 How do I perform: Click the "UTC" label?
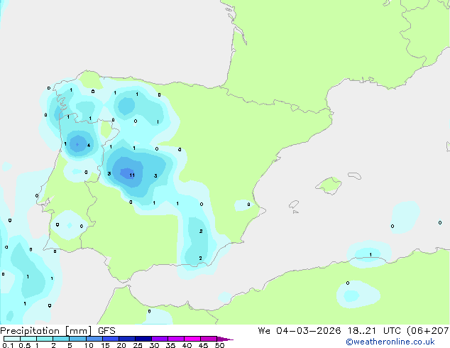pos(393,331)
